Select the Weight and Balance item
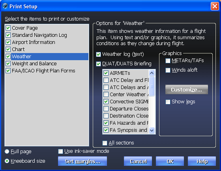 [34, 64]
